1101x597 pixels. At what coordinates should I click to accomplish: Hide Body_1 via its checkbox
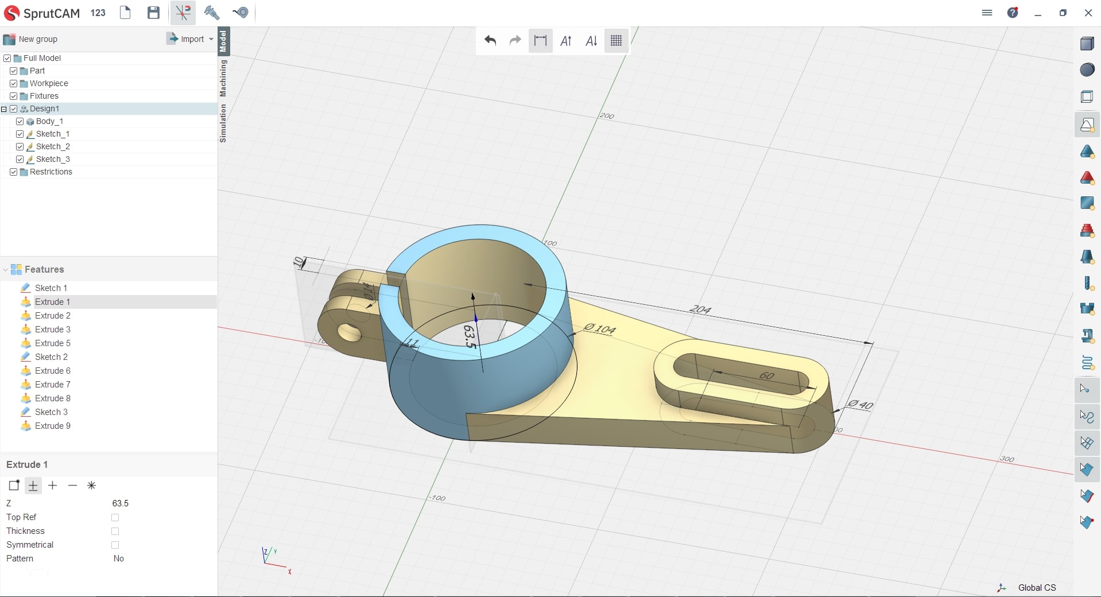20,121
